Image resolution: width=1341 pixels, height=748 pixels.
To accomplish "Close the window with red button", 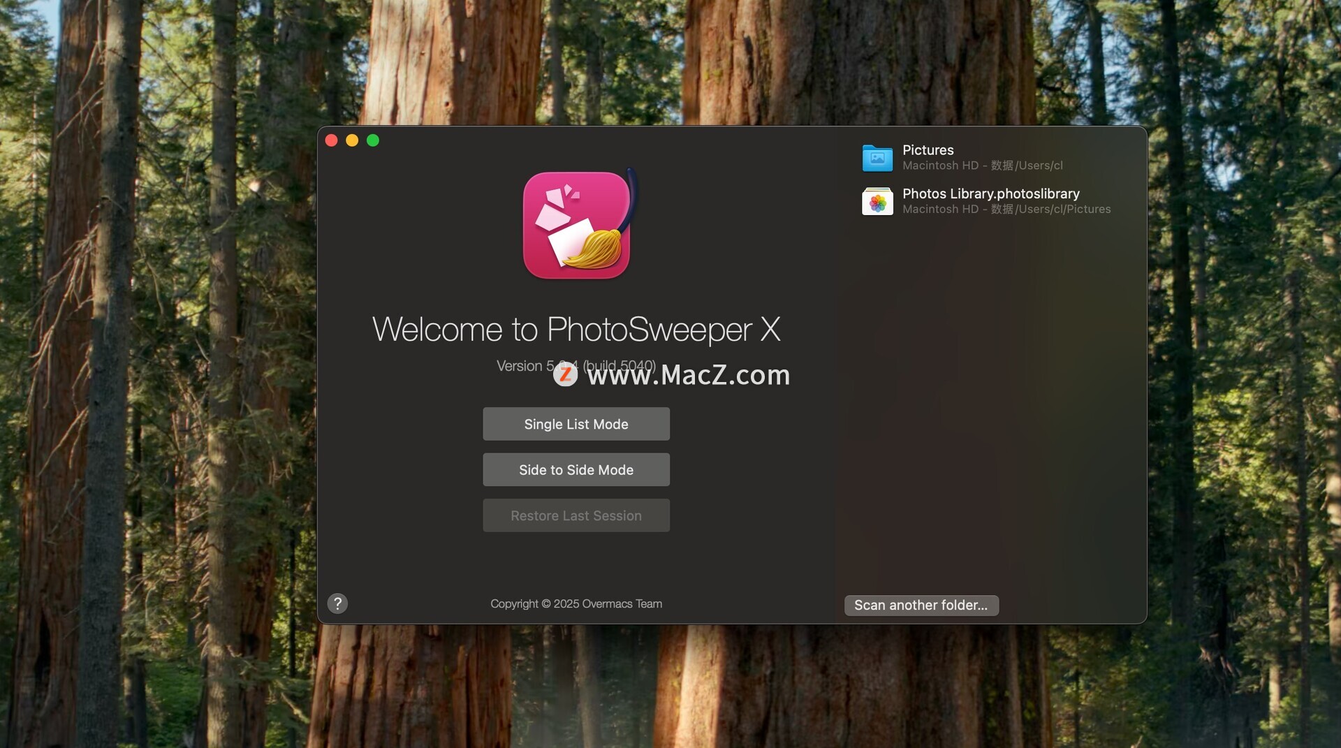I will (x=332, y=140).
